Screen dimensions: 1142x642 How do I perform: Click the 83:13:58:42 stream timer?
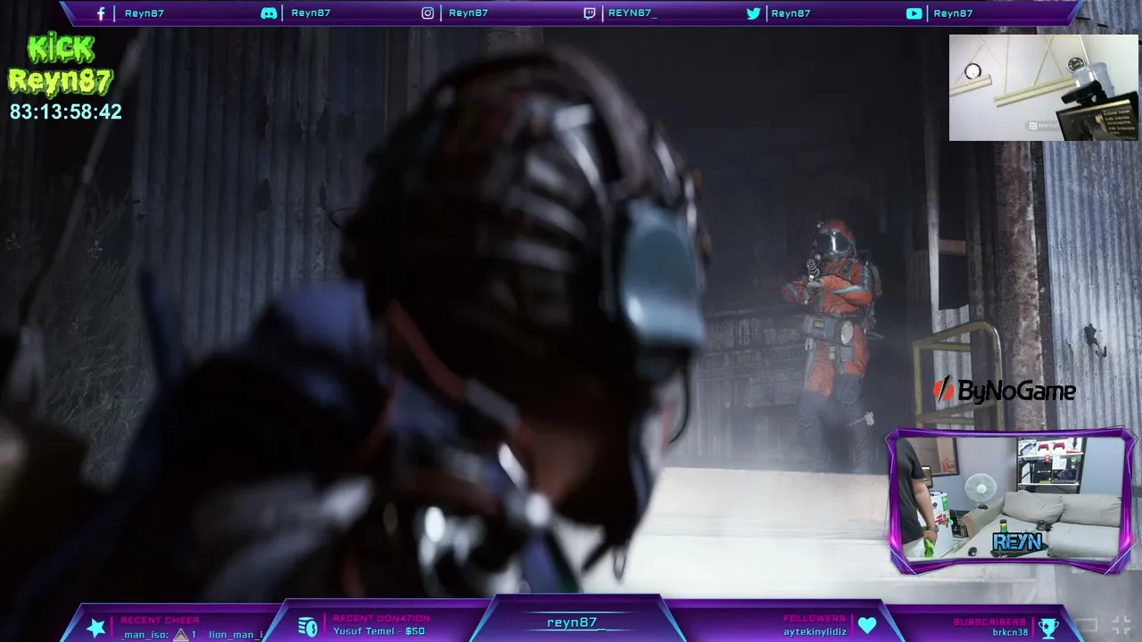click(66, 111)
